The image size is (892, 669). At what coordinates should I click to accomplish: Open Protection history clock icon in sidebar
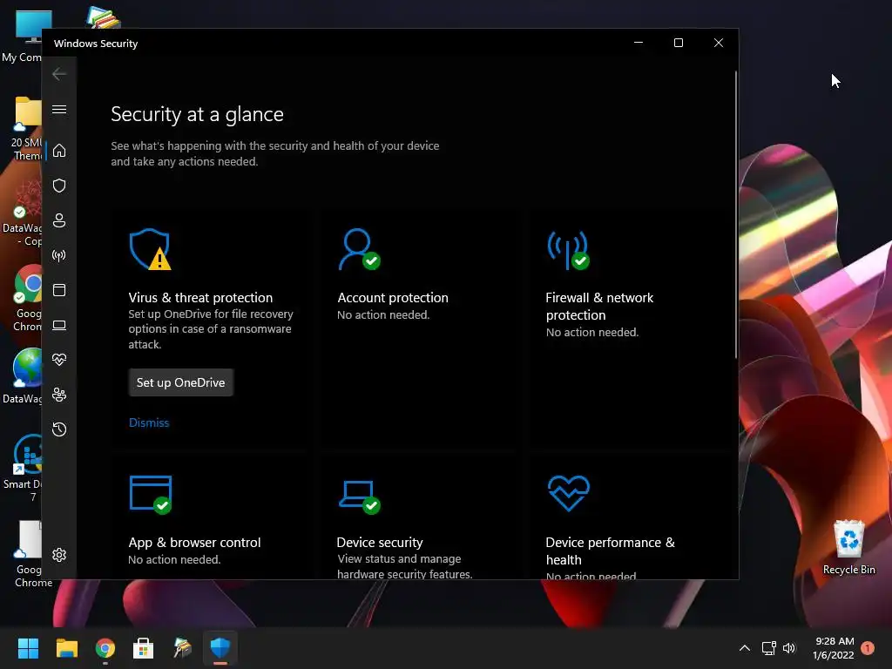59,429
